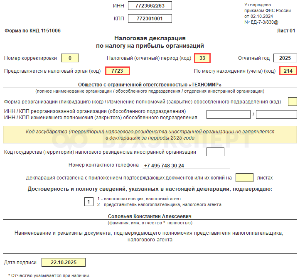Select tax authority code field 7723
Viewport: 300px width, 280px height.
[x=118, y=71]
